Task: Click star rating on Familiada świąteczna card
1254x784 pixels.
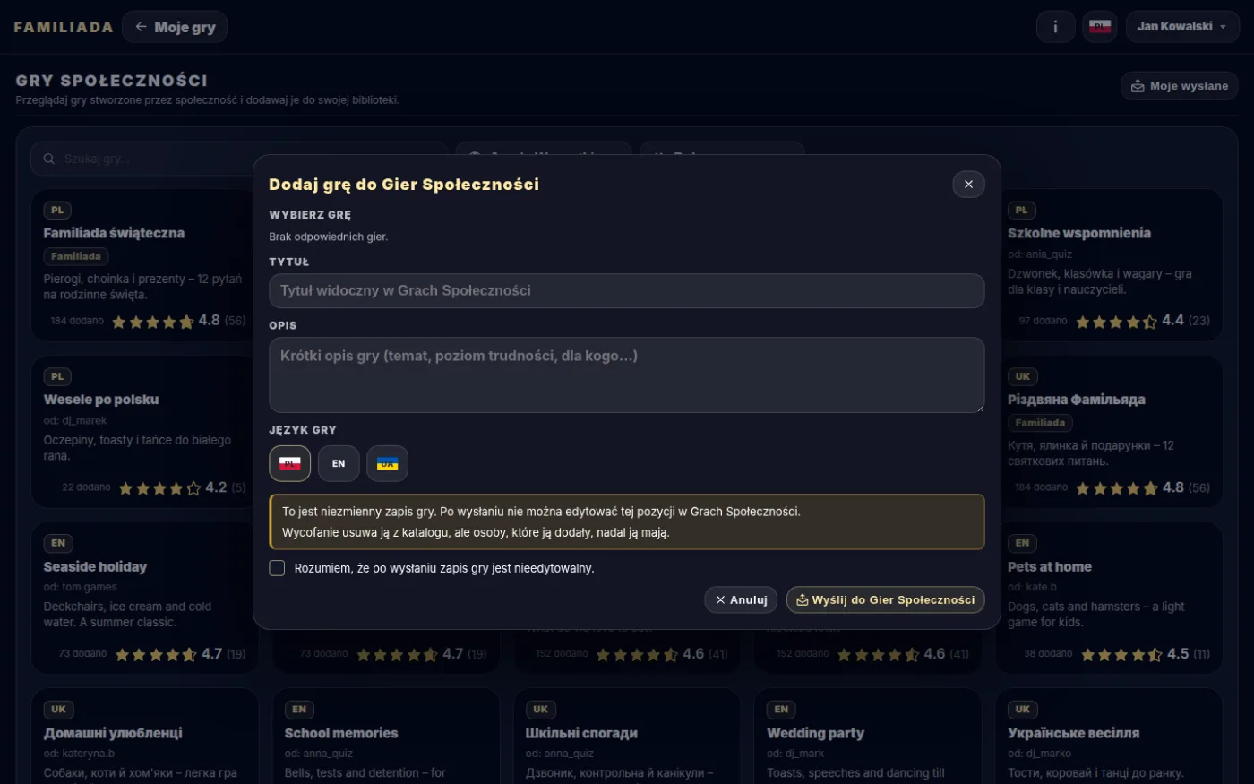Action: click(152, 322)
